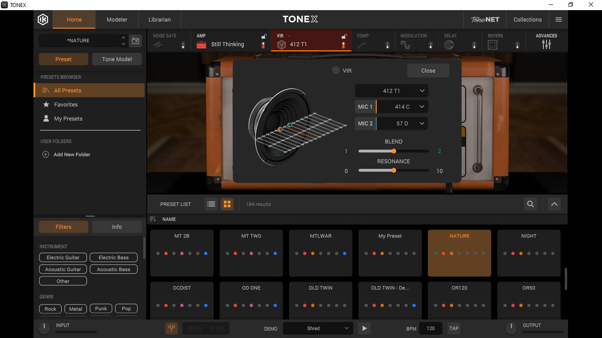Image resolution: width=602 pixels, height=338 pixels.
Task: Switch to the Modeler tab
Action: (x=117, y=19)
